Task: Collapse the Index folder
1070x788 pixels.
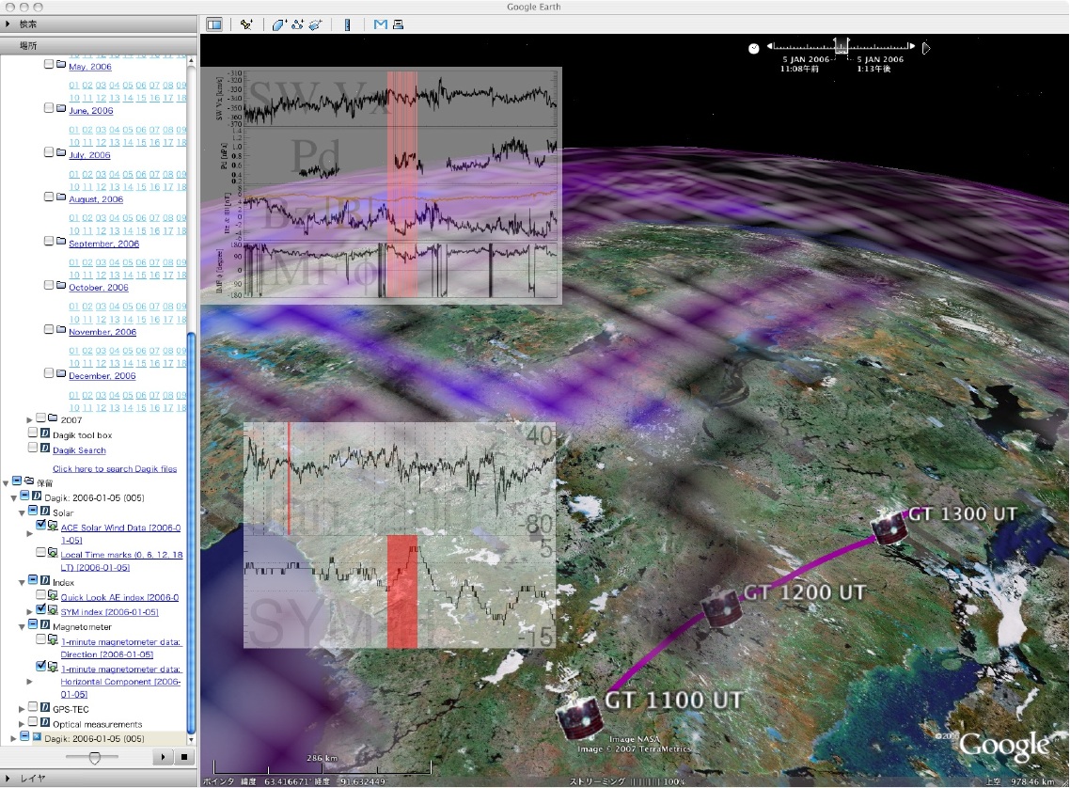Action: 22,583
